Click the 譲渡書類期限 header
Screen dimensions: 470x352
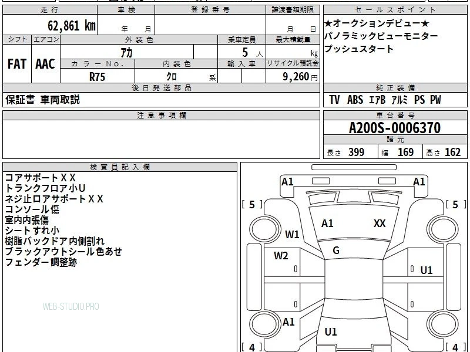click(293, 10)
